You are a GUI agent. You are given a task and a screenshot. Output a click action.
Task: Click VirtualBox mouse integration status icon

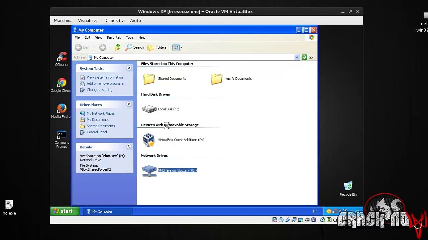[x=323, y=220]
